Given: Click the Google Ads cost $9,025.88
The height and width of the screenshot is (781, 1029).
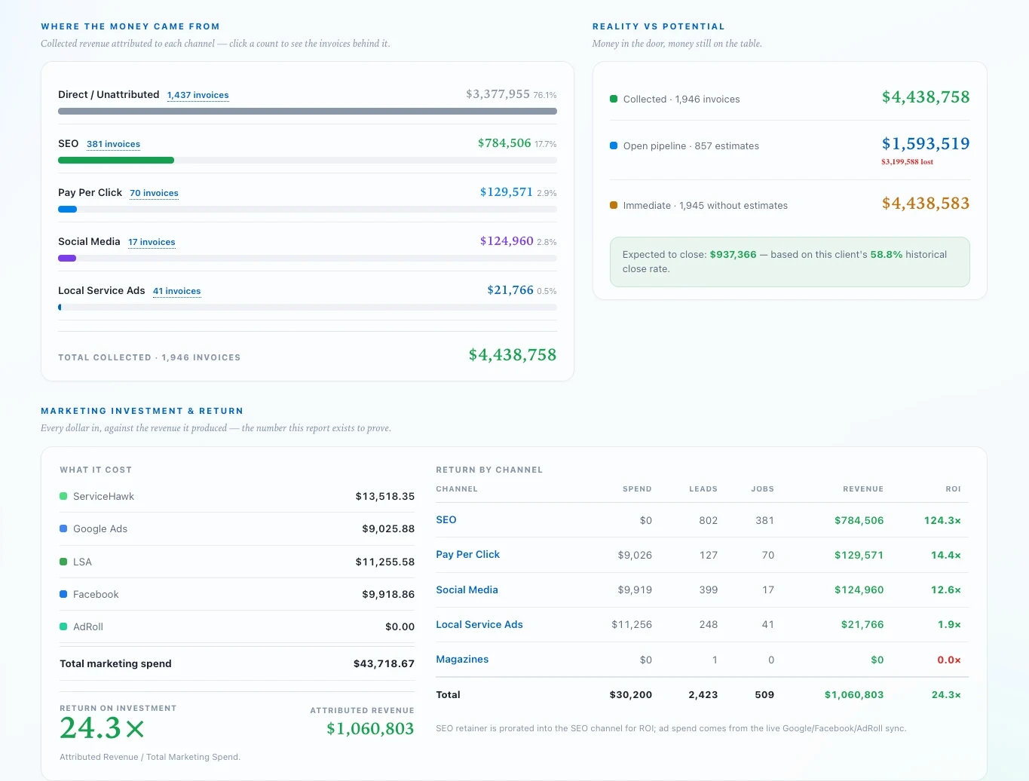Looking at the screenshot, I should click(388, 528).
